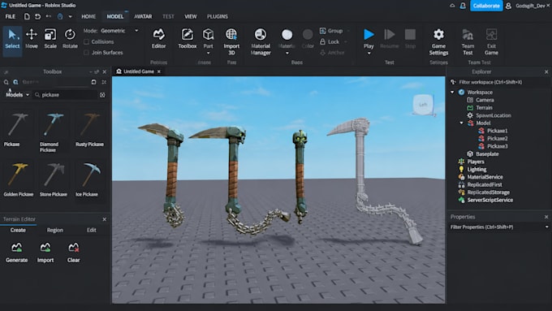
Task: Switch to the AVATAR ribbon tab
Action: 143,16
